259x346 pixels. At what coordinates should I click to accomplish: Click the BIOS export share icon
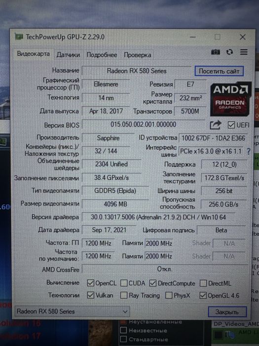tap(215, 125)
